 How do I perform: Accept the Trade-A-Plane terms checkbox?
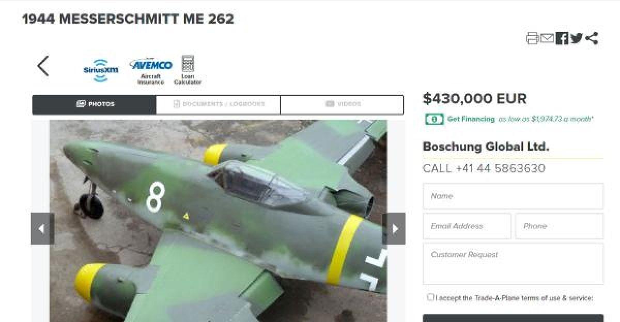430,297
